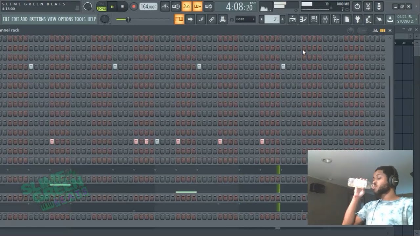Show the Channel rack view icon
This screenshot has height=236, width=420.
(x=314, y=19)
